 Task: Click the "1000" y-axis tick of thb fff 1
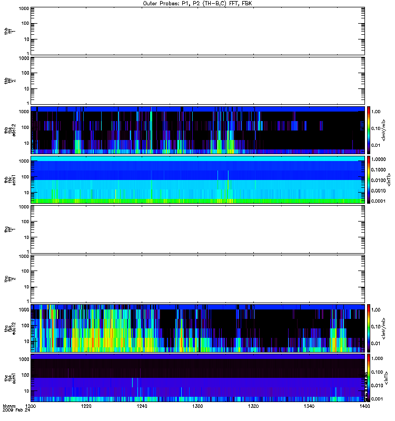[x=24, y=8]
